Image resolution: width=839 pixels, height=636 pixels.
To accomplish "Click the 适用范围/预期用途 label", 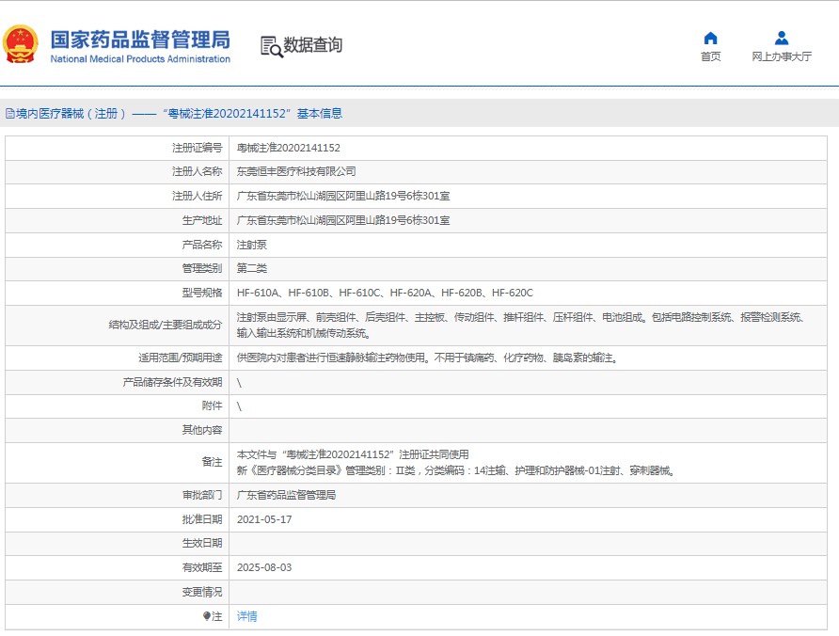I will 181,358.
